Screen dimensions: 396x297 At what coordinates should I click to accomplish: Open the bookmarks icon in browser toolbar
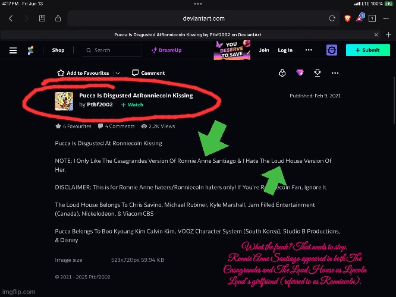(x=42, y=18)
